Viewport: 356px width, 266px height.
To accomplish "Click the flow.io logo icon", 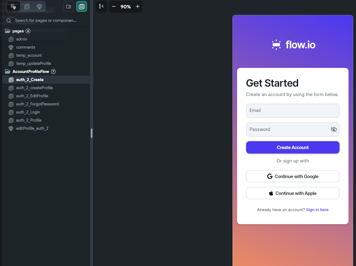I will (276, 45).
